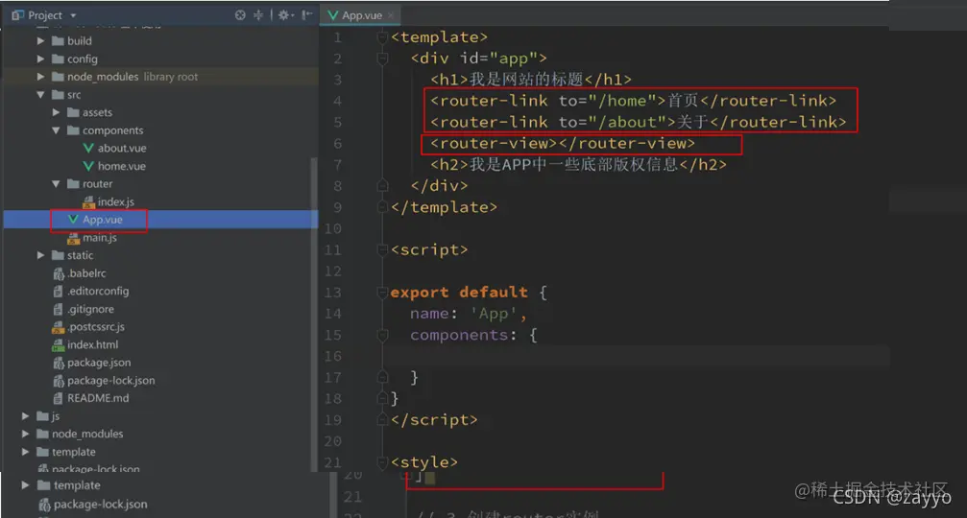Toggle the fold marker on line 2 div
This screenshot has width=967, height=518.
coord(382,59)
